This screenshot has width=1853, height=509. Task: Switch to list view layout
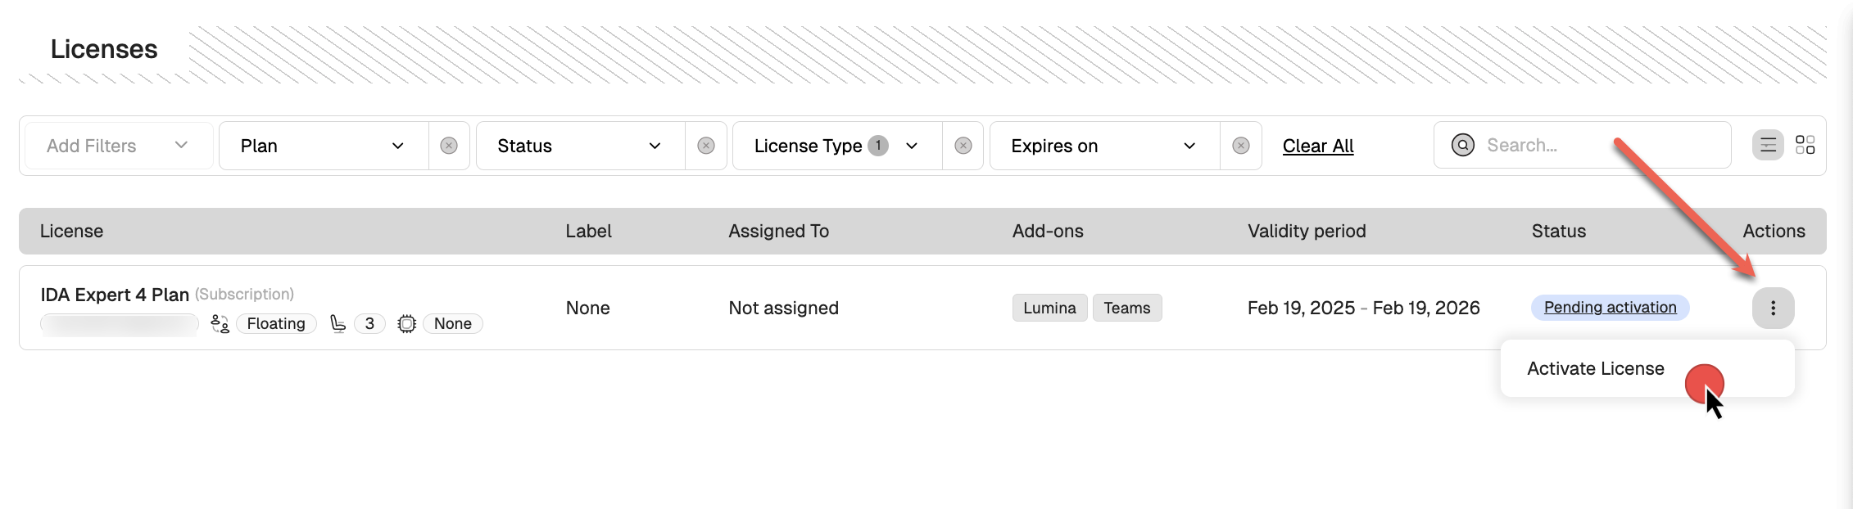pyautogui.click(x=1768, y=146)
